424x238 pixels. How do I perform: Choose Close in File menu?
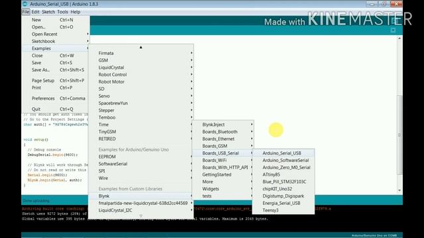(56, 56)
